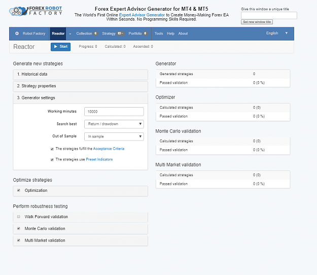Click the Progress: 0 indicator
Image resolution: width=317 pixels, height=275 pixels.
[x=88, y=47]
